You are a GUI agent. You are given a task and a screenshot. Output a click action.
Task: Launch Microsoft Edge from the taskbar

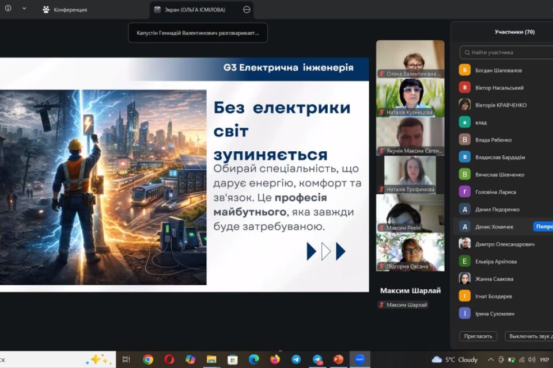tap(254, 359)
